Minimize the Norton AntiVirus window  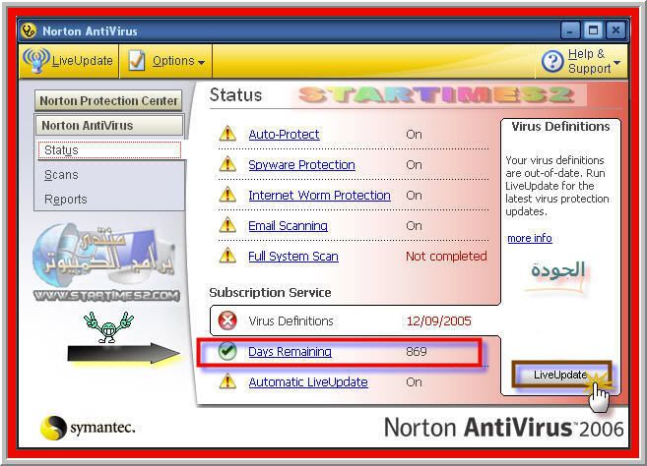pyautogui.click(x=570, y=30)
